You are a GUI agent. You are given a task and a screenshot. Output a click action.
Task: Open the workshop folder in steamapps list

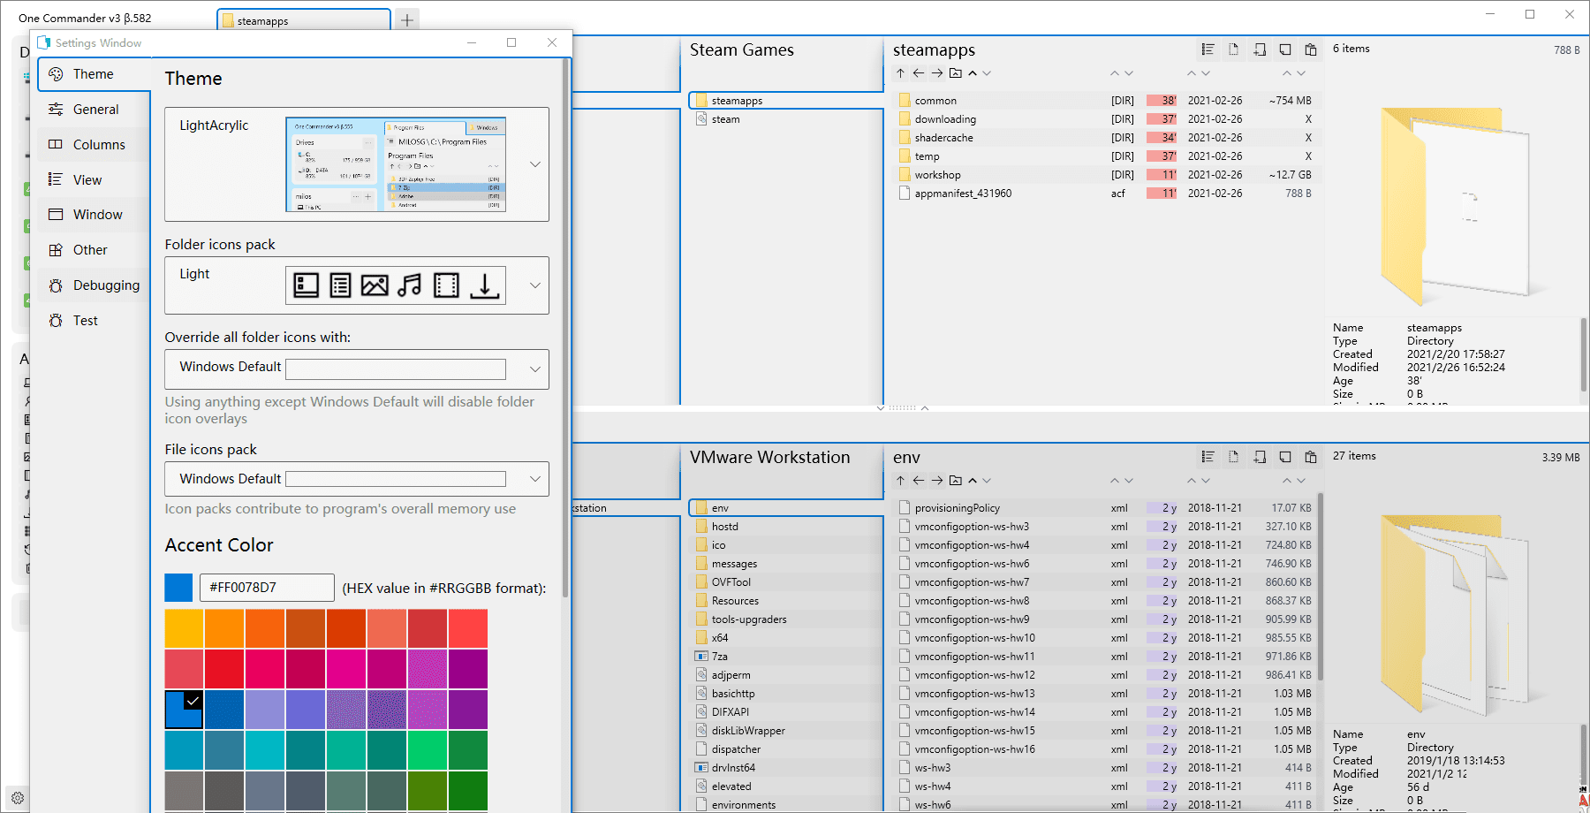(x=937, y=175)
